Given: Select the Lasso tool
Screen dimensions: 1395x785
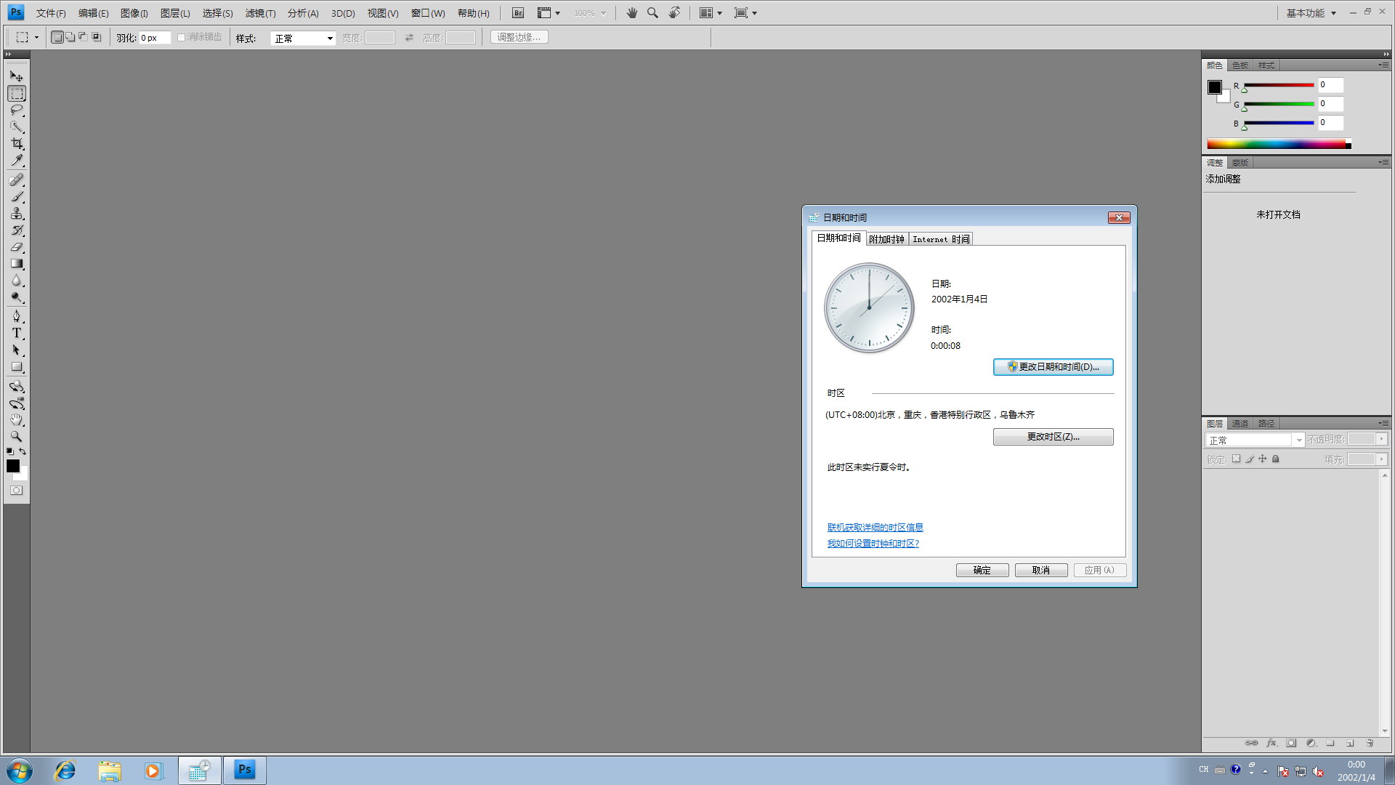Looking at the screenshot, I should point(17,110).
